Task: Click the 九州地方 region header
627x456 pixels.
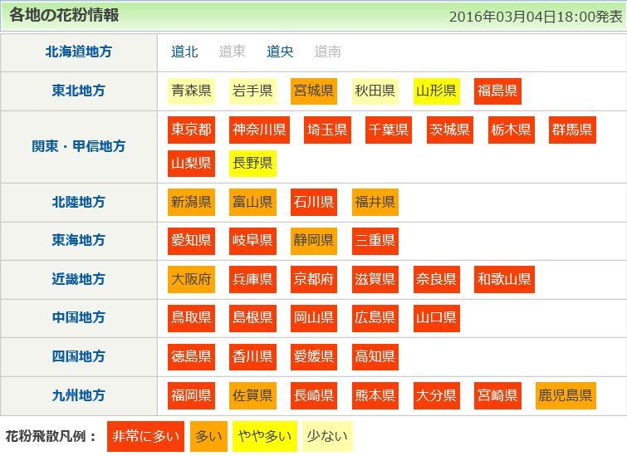Action: tap(79, 395)
